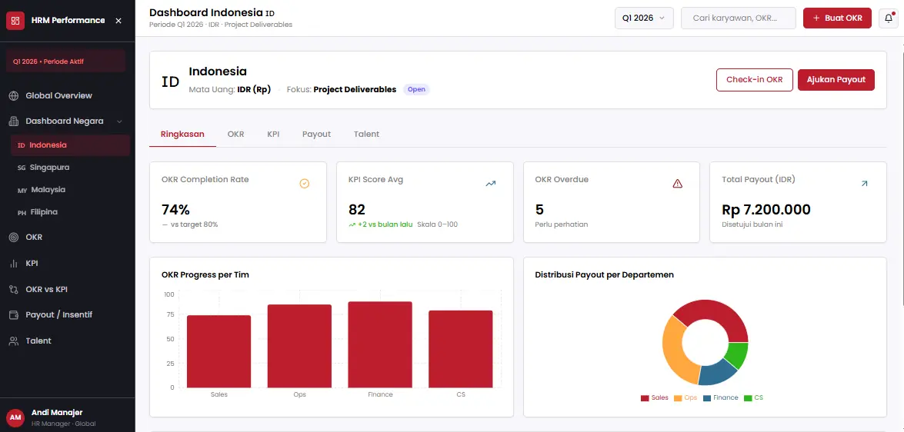The height and width of the screenshot is (432, 904).
Task: Click the search karyawan input field
Action: pos(738,18)
